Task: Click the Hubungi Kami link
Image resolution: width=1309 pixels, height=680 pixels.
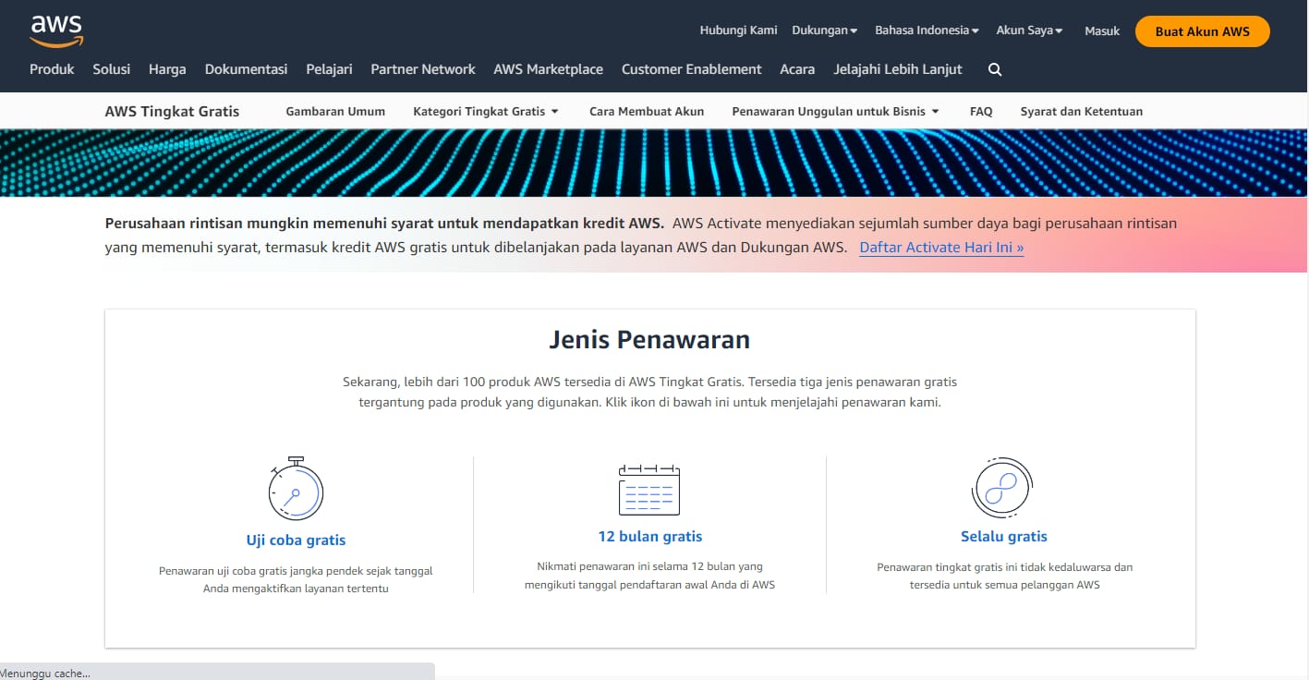Action: pyautogui.click(x=738, y=30)
